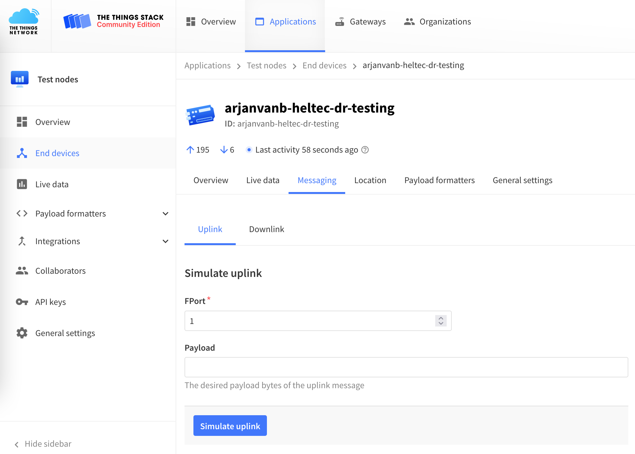Image resolution: width=635 pixels, height=454 pixels.
Task: Click the API keys key icon
Action: point(22,302)
